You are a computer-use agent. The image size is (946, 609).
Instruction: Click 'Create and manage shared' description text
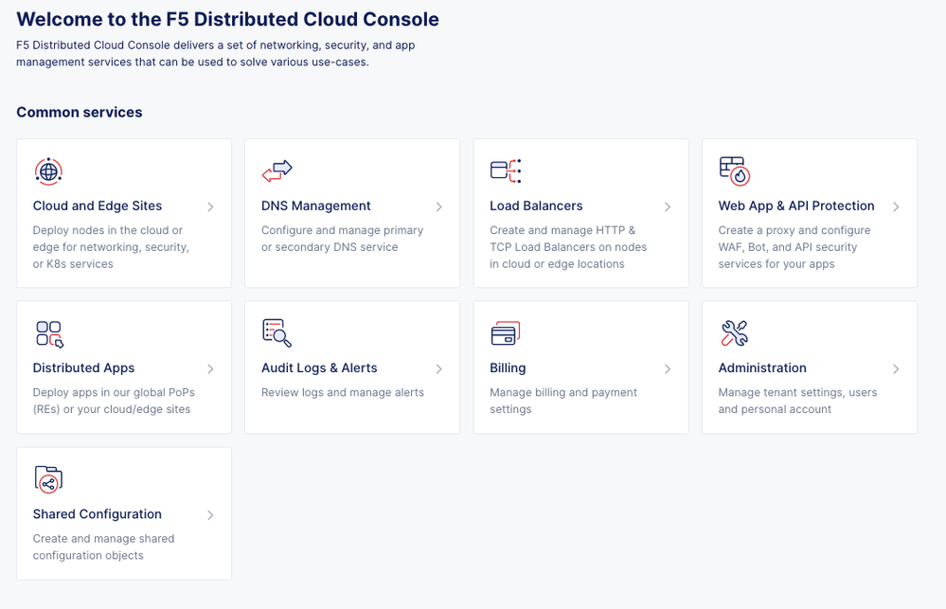point(103,546)
